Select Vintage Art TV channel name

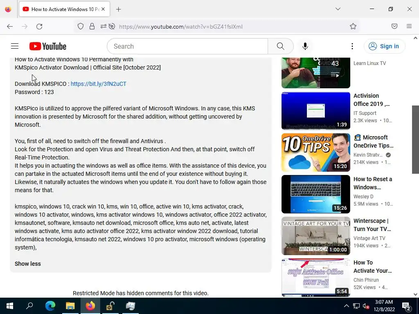[369, 238]
